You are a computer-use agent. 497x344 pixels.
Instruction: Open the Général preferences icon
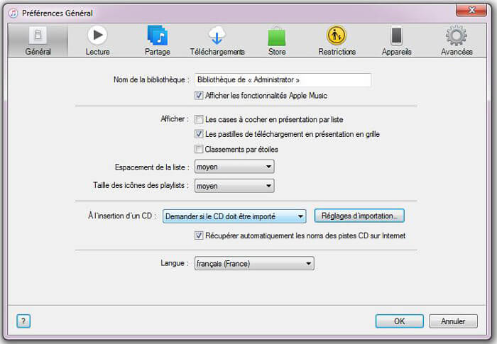point(38,35)
